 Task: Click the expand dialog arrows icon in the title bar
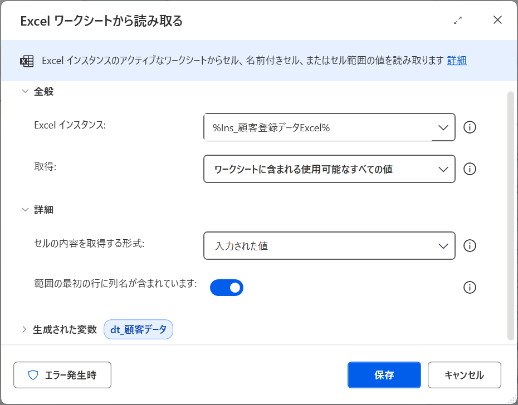click(458, 21)
